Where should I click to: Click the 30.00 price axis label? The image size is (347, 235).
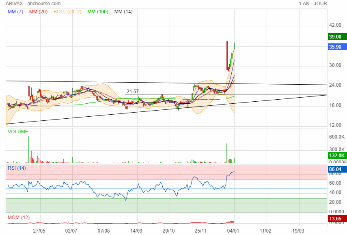pyautogui.click(x=335, y=65)
